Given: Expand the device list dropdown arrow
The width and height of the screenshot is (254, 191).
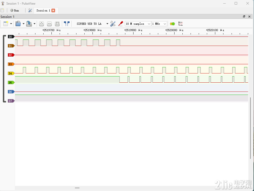Looking at the screenshot, I should point(107,24).
